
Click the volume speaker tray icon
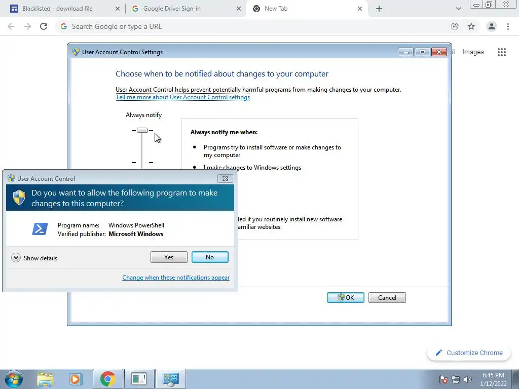[x=468, y=379]
